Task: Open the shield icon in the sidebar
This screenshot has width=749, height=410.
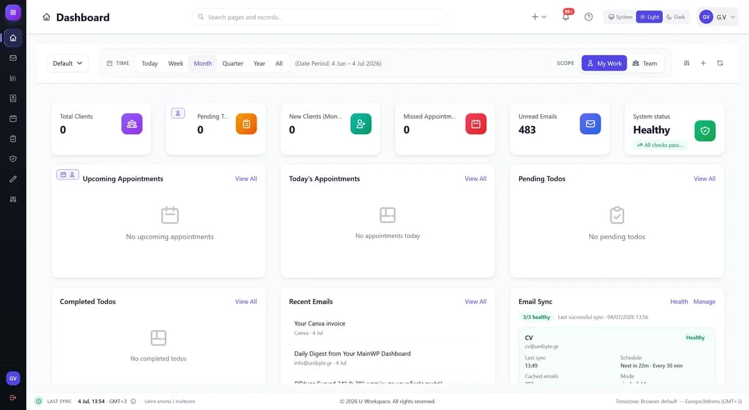Action: pyautogui.click(x=13, y=159)
